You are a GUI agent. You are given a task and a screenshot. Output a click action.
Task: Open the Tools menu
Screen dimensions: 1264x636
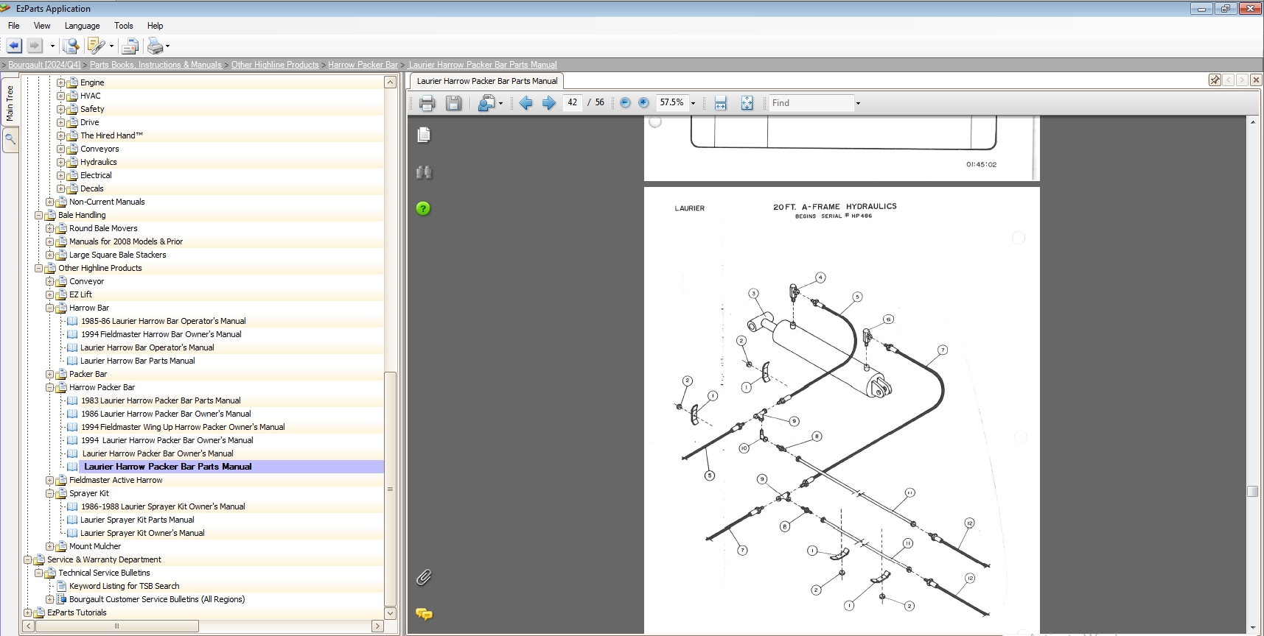coord(124,26)
